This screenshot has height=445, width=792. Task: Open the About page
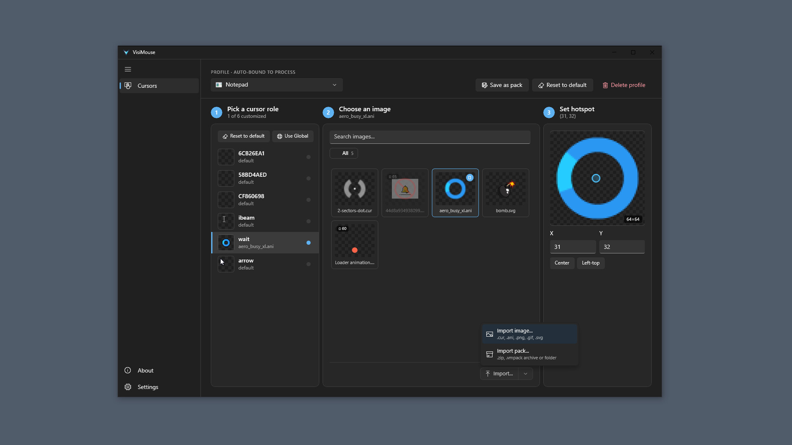159,370
